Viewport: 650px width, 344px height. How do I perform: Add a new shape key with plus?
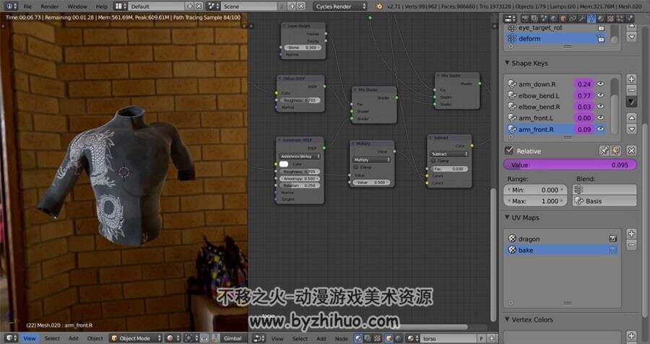pos(631,79)
